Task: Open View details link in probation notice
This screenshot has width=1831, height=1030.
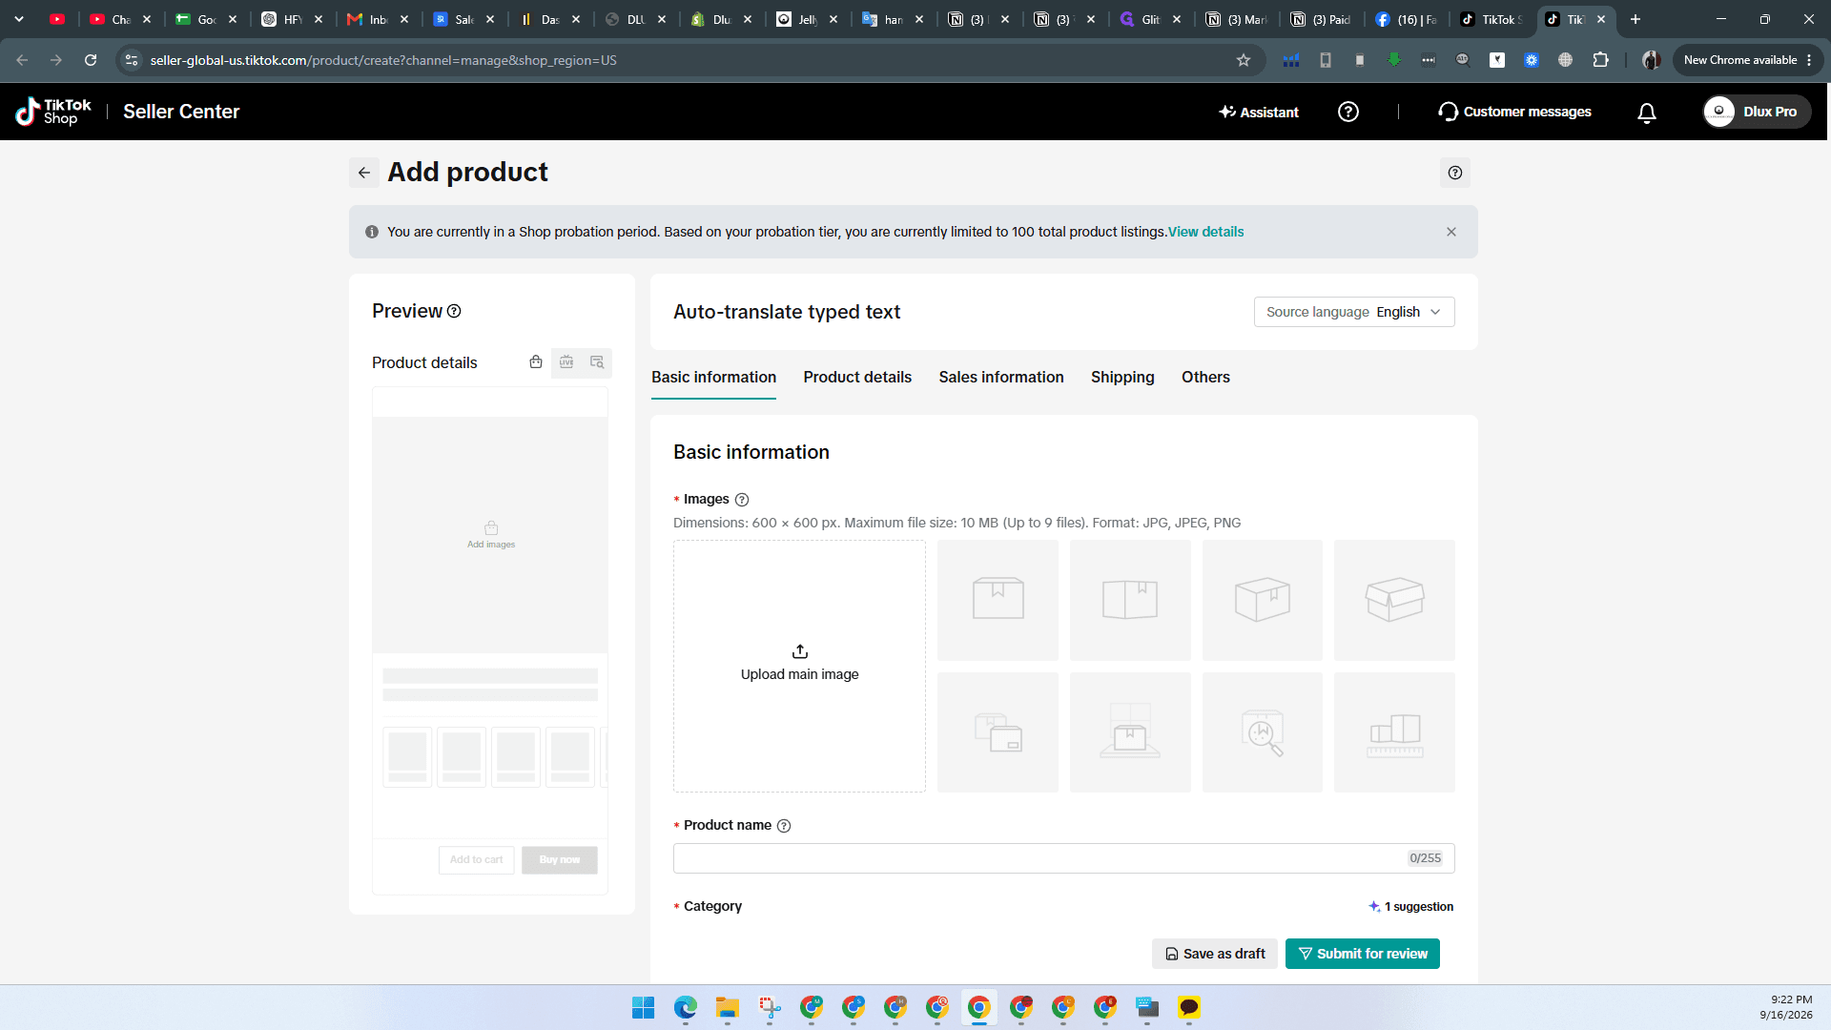Action: tap(1205, 232)
